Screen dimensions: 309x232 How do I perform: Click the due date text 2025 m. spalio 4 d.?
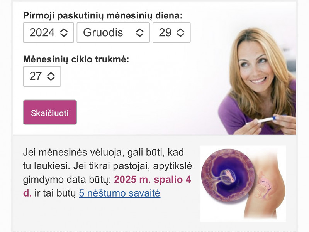tap(107, 186)
